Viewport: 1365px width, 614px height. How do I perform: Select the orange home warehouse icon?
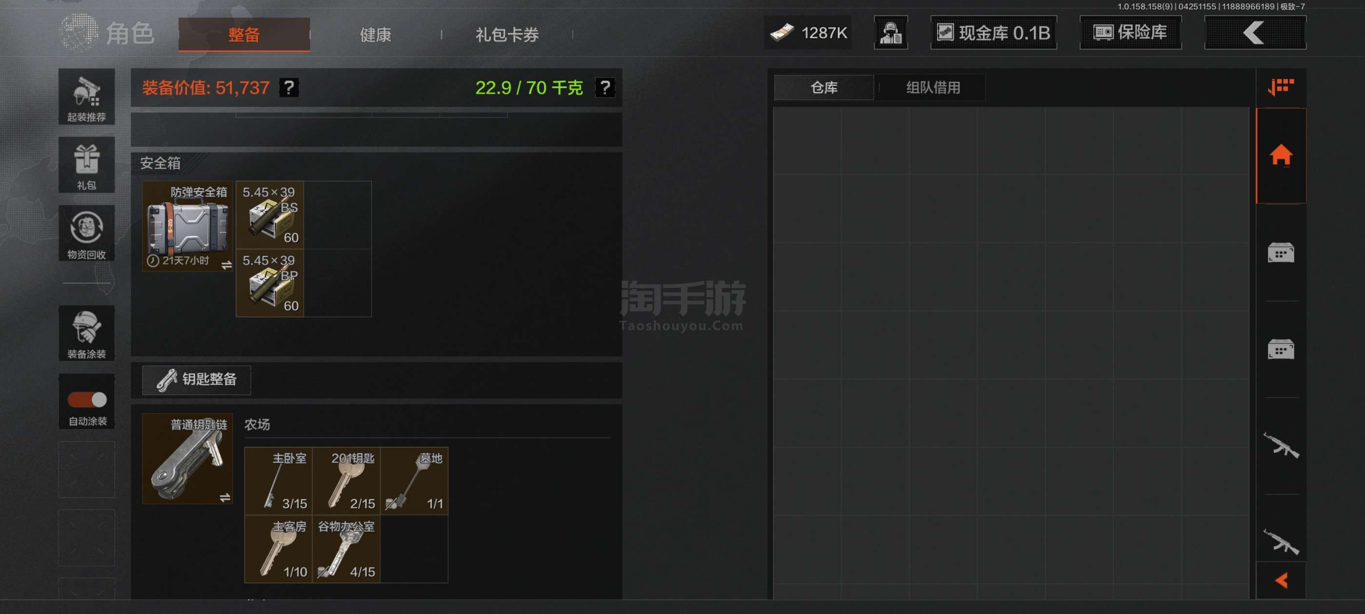coord(1281,155)
